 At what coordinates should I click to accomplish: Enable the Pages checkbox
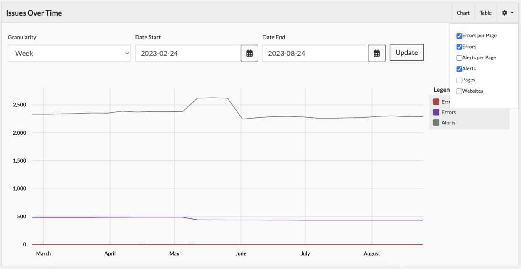[459, 80]
